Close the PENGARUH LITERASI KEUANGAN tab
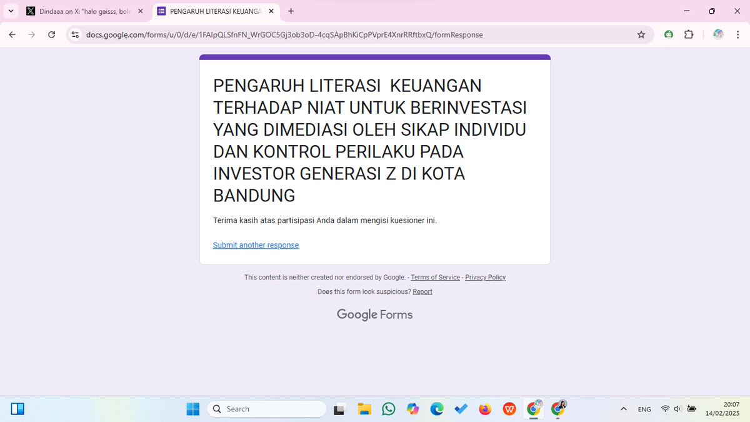Screen dimensions: 750x422 click(271, 11)
